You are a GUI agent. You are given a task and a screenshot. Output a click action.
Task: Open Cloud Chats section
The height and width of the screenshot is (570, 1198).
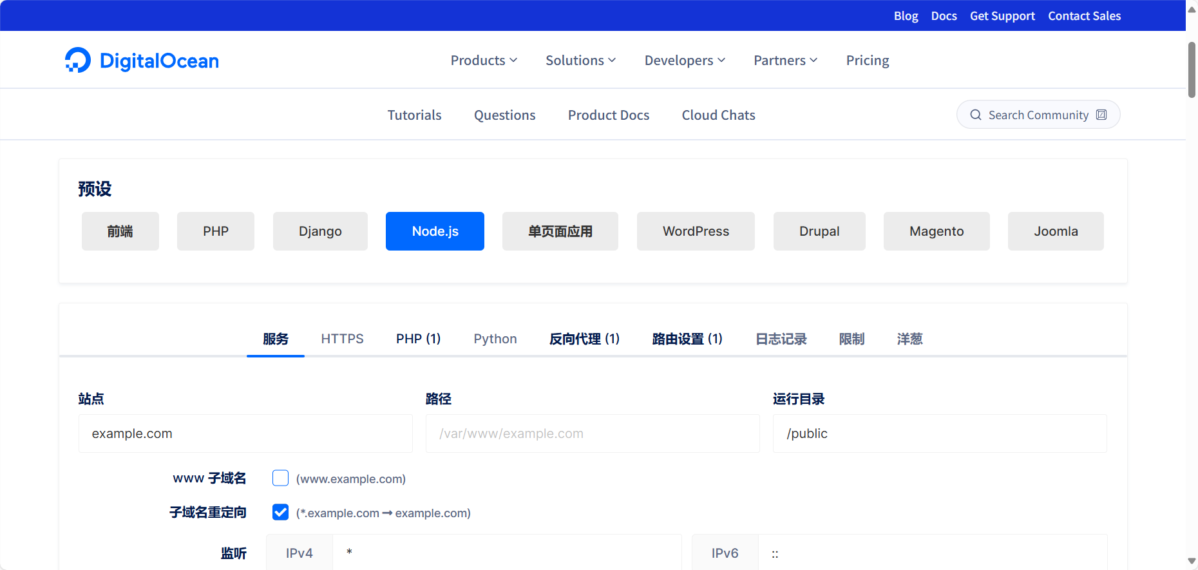718,115
